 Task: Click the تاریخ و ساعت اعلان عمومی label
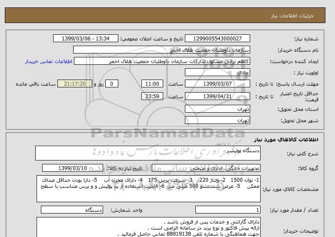tap(152, 39)
